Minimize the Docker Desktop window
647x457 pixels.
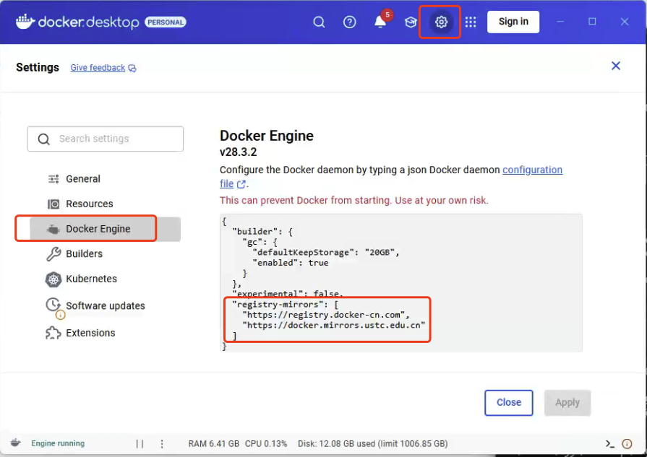pyautogui.click(x=560, y=22)
